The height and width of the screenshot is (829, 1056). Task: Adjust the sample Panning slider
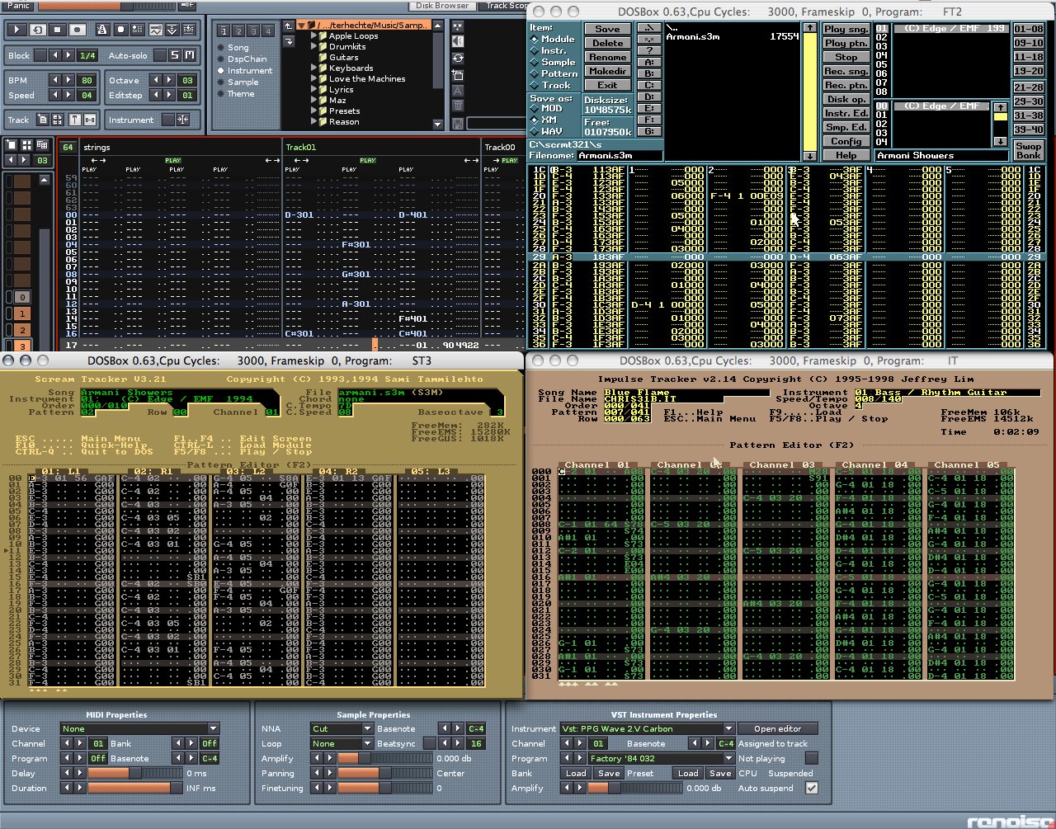pyautogui.click(x=384, y=773)
